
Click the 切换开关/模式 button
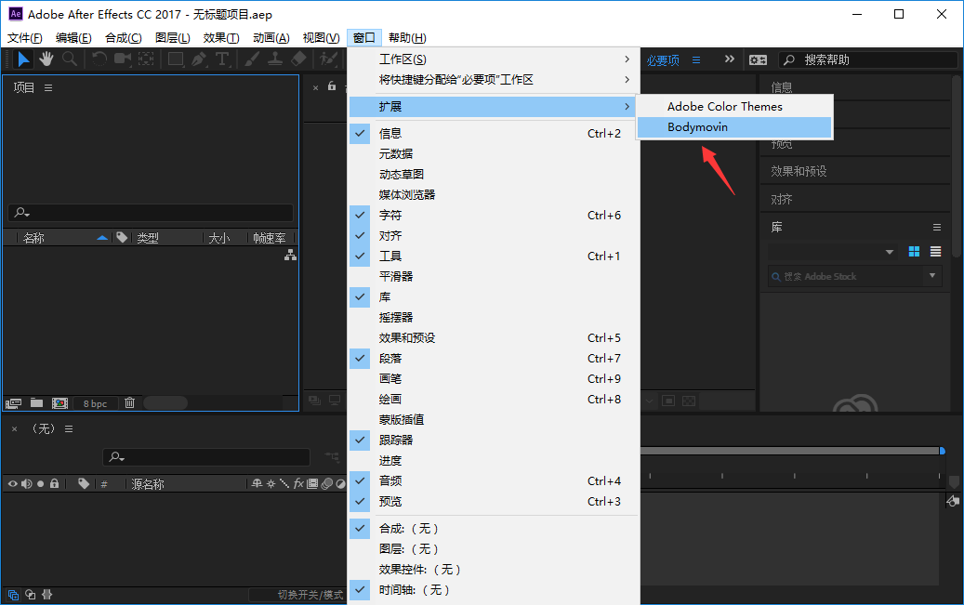(297, 595)
